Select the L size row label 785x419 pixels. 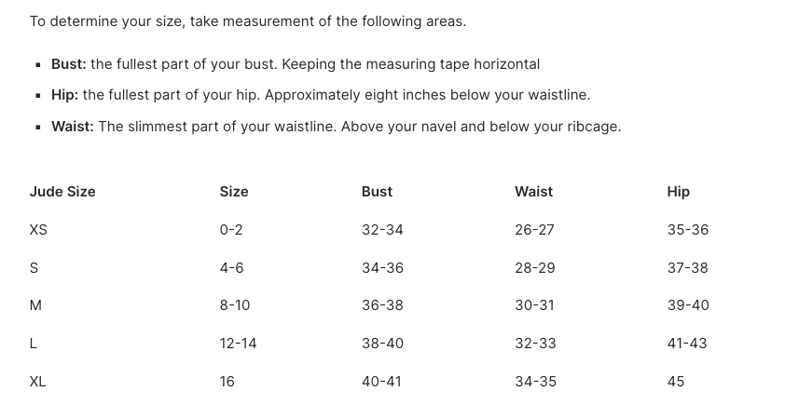33,344
